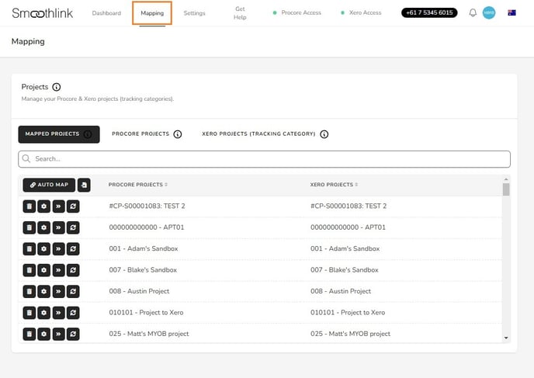Open gear settings for 007 - Blake's Sandbox

tap(43, 270)
